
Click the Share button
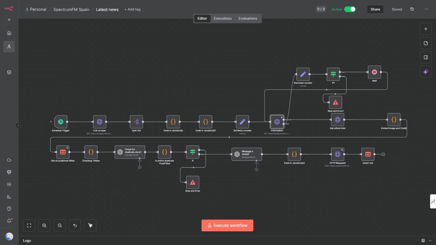[375, 9]
